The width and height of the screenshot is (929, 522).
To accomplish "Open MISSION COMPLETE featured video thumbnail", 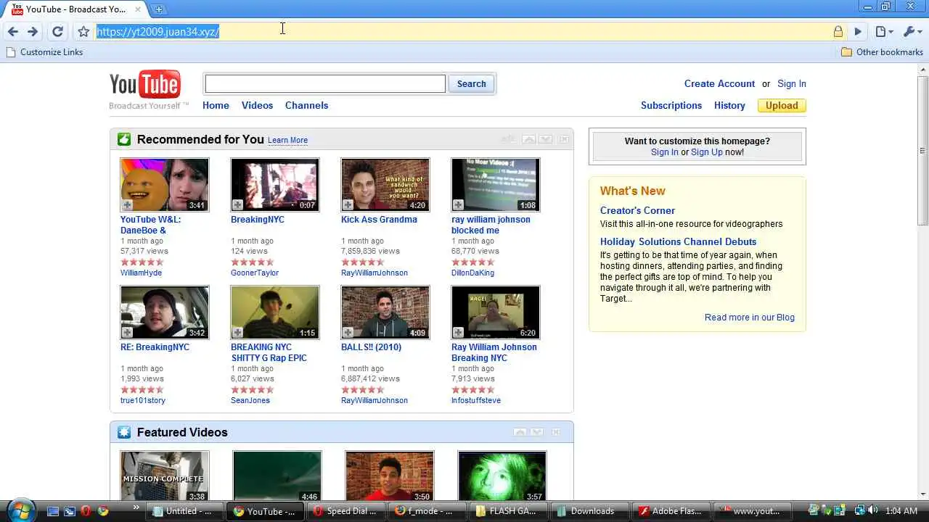I will (165, 476).
